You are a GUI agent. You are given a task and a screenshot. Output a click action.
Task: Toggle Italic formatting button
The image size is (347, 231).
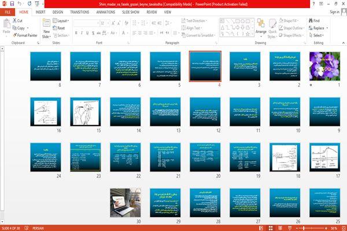pos(82,33)
